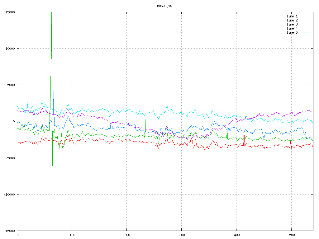This screenshot has height=239, width=319.
Task: Select the line 2 legend label
Action: point(292,20)
